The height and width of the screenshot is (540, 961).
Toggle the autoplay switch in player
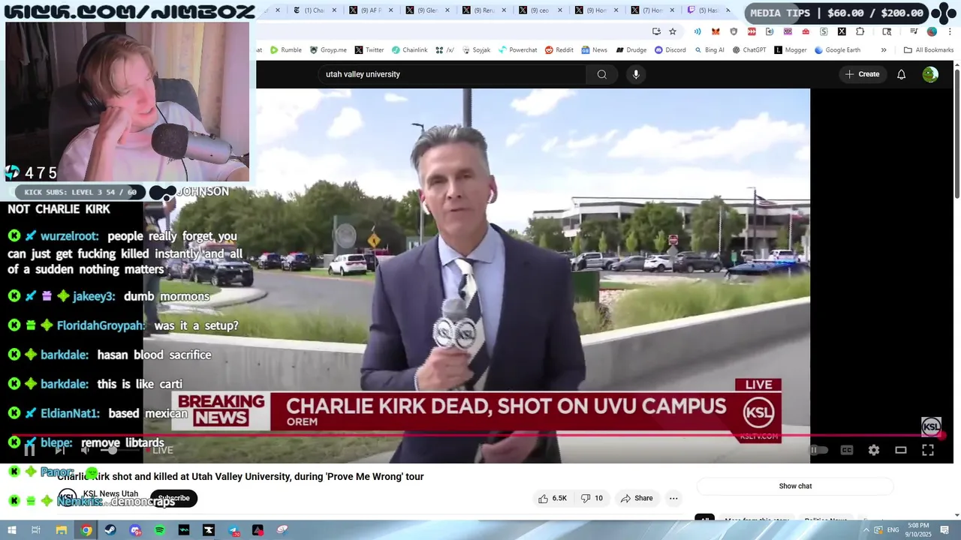tap(818, 450)
